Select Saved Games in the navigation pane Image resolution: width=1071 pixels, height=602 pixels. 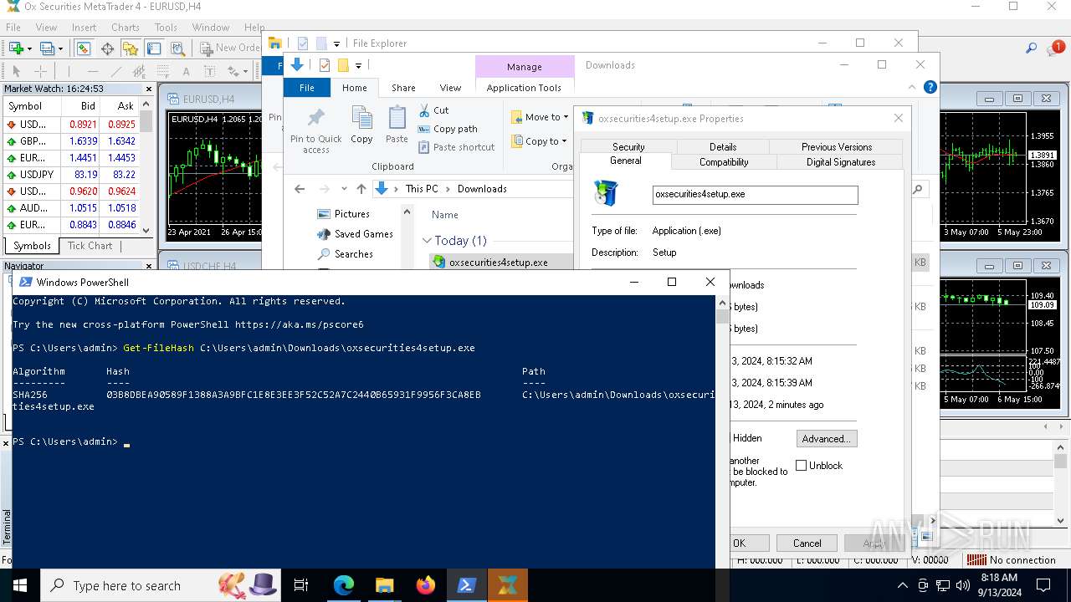[363, 234]
